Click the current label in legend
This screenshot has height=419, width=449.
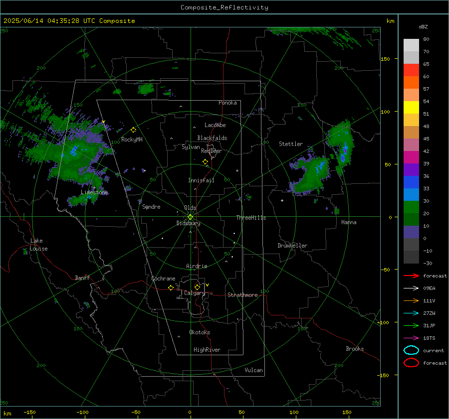pos(434,351)
